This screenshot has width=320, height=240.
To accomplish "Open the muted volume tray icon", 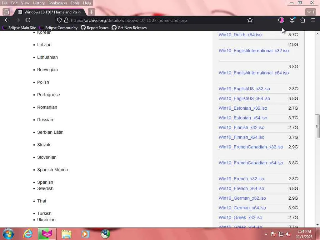I will 288,234.
